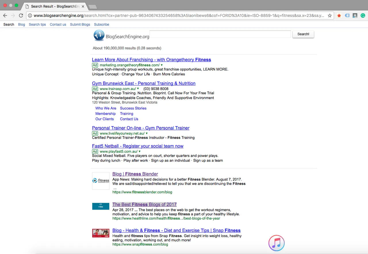
Task: Expand arrow next to www.livelifeyourway.net.au
Action: pos(147,134)
